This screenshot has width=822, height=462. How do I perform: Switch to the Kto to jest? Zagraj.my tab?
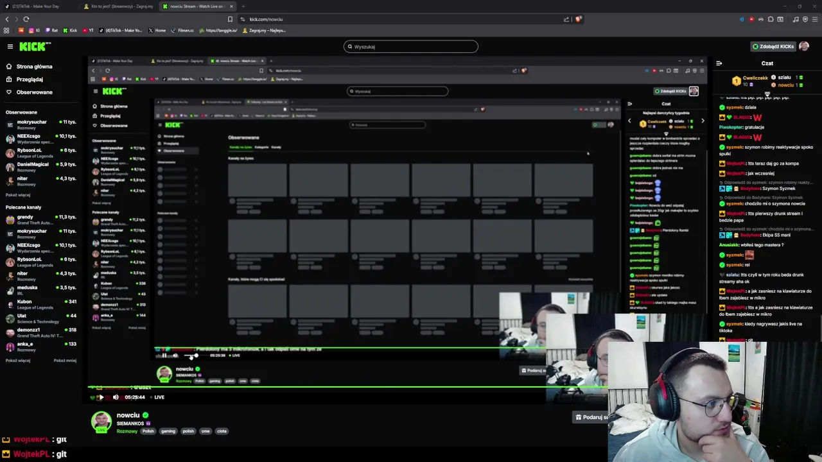[x=119, y=6]
